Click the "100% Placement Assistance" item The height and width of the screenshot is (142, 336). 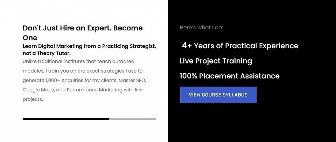pyautogui.click(x=230, y=76)
